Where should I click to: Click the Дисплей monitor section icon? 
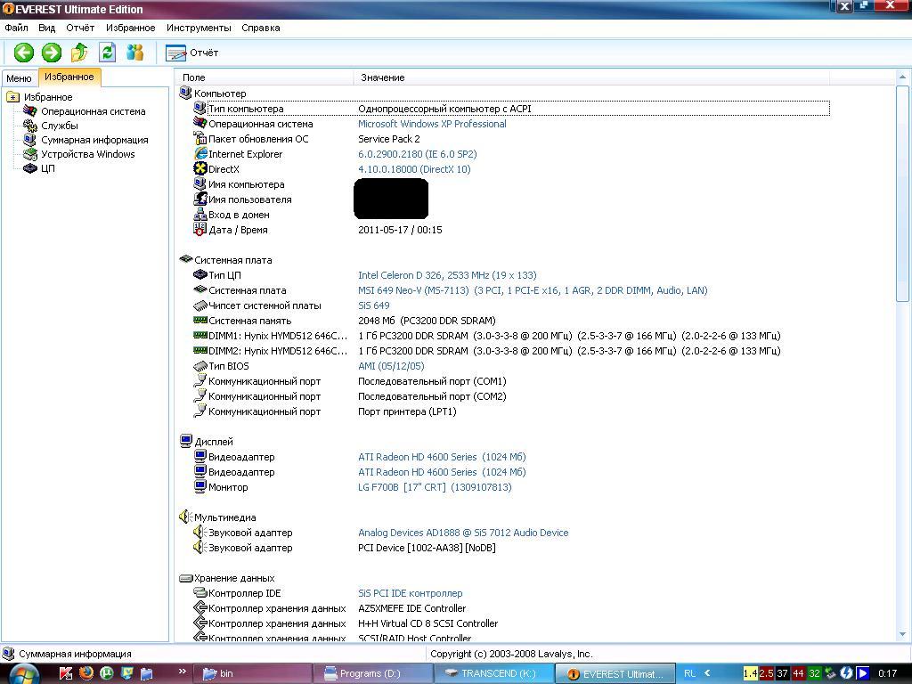tap(186, 441)
